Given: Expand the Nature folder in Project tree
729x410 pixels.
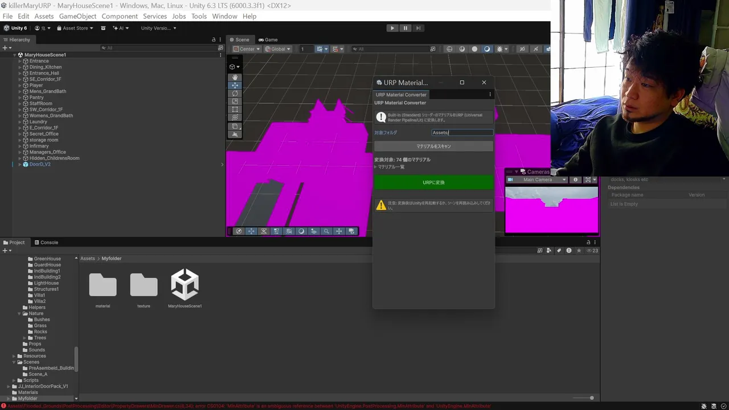Looking at the screenshot, I should (19, 313).
